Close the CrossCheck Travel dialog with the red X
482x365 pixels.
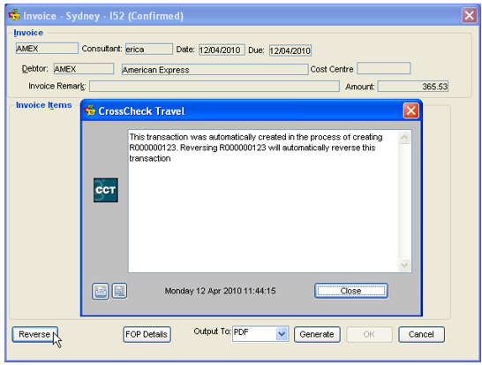click(411, 110)
